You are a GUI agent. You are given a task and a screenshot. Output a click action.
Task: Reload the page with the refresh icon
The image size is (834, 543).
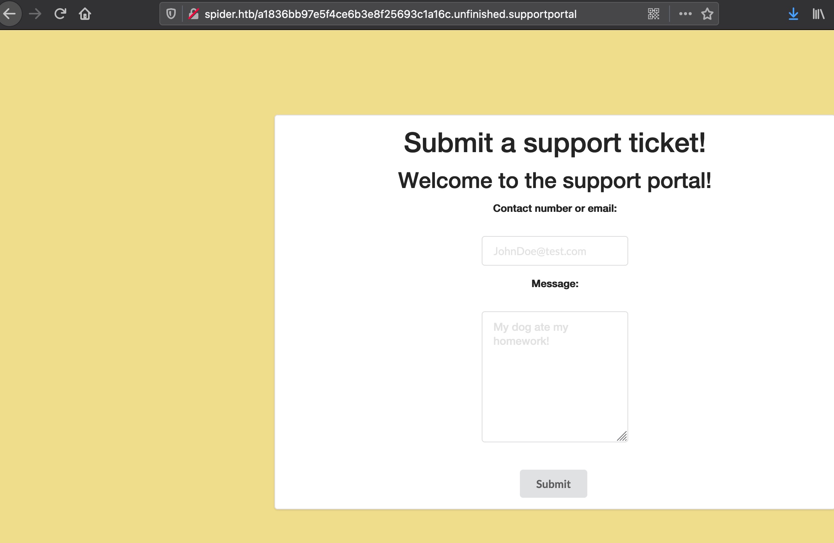coord(60,14)
